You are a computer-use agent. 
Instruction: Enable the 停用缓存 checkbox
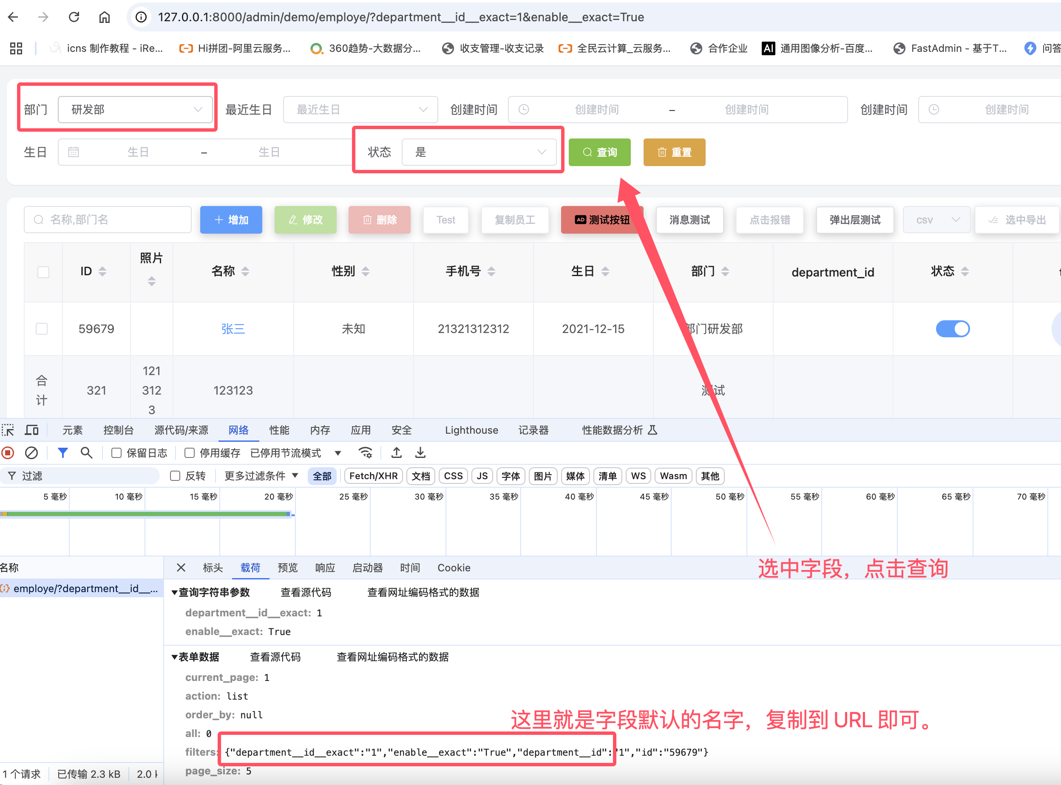click(x=189, y=453)
